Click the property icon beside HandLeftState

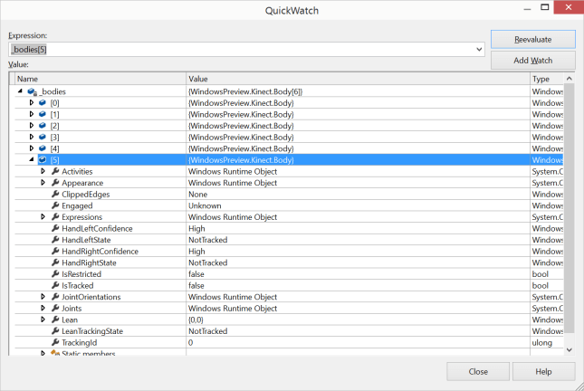point(54,240)
